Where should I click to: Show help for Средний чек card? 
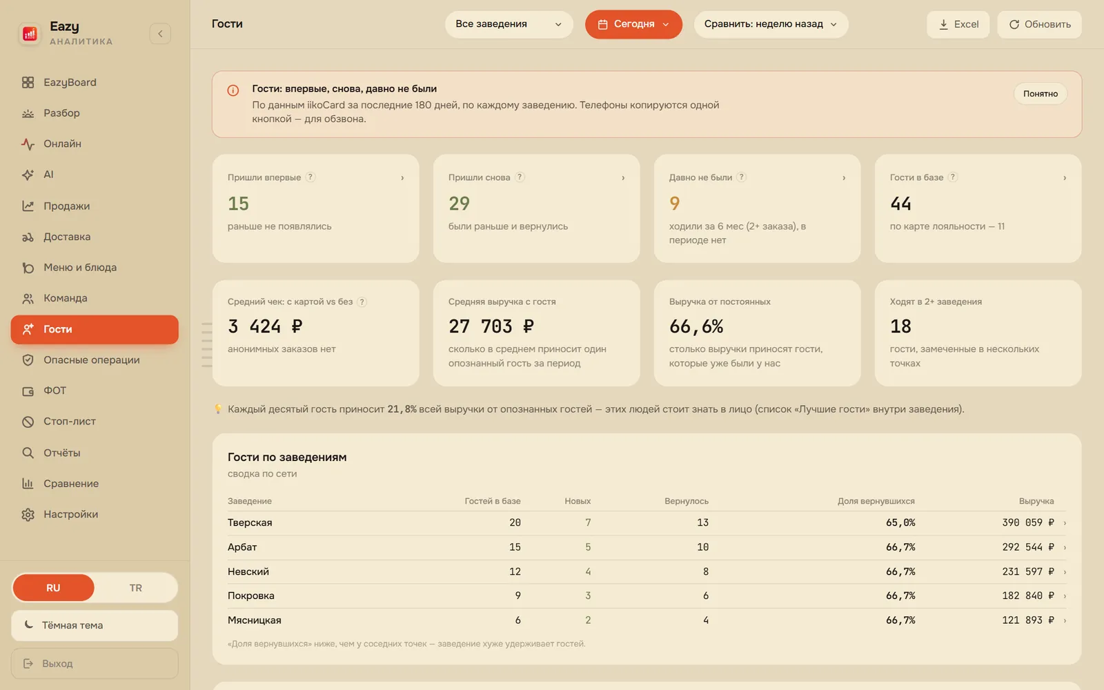pos(362,302)
